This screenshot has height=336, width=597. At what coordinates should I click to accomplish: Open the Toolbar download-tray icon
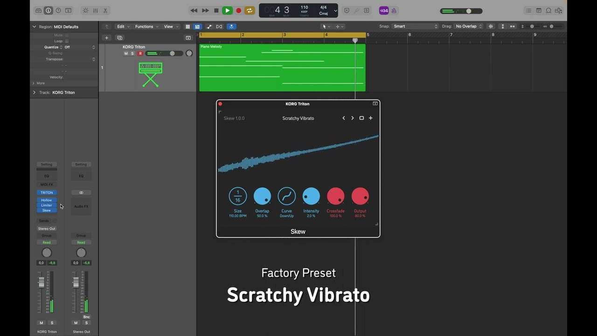tap(68, 10)
